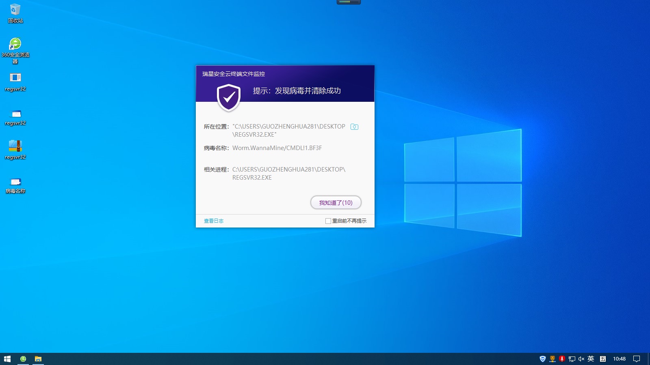This screenshot has height=365, width=650.
Task: Click the blue shield tray icon
Action: 542,359
